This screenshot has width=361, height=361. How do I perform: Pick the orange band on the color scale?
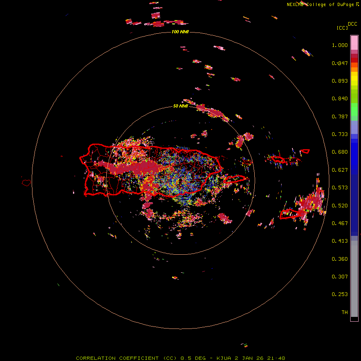coord(354,69)
